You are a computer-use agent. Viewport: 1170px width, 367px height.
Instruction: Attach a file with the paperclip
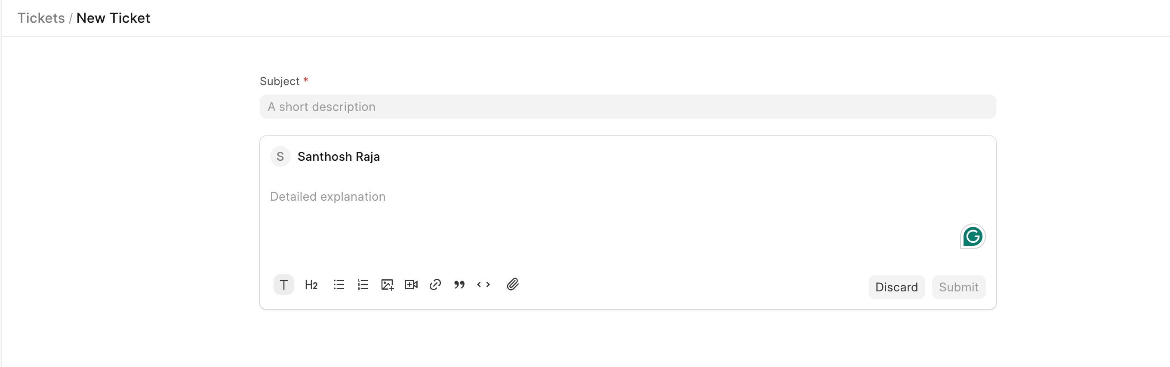point(512,284)
